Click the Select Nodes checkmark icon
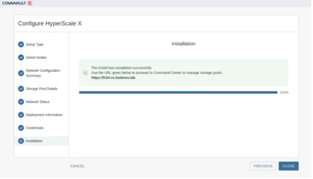313x179 pixels. [x=21, y=57]
